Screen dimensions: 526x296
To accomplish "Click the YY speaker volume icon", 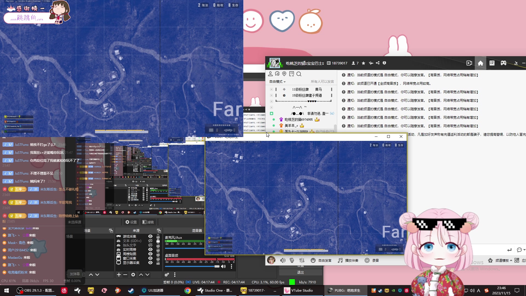I will [283, 260].
